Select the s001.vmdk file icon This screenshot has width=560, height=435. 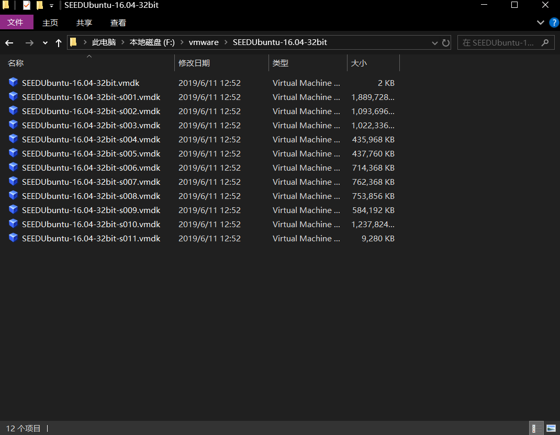coord(13,97)
